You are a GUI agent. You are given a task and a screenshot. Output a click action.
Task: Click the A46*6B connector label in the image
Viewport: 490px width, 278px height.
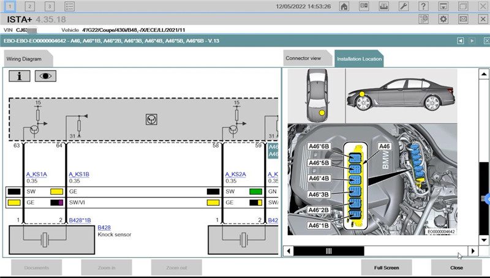click(x=318, y=146)
